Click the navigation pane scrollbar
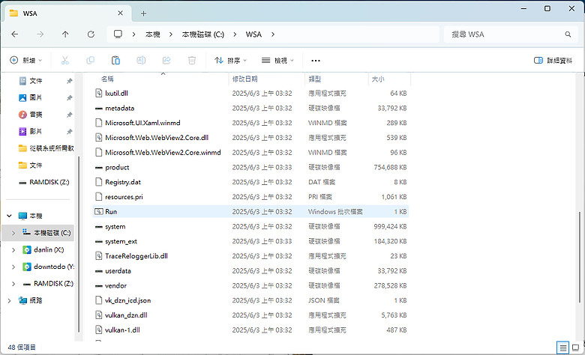Viewport: 585px width, 355px height. [x=79, y=244]
